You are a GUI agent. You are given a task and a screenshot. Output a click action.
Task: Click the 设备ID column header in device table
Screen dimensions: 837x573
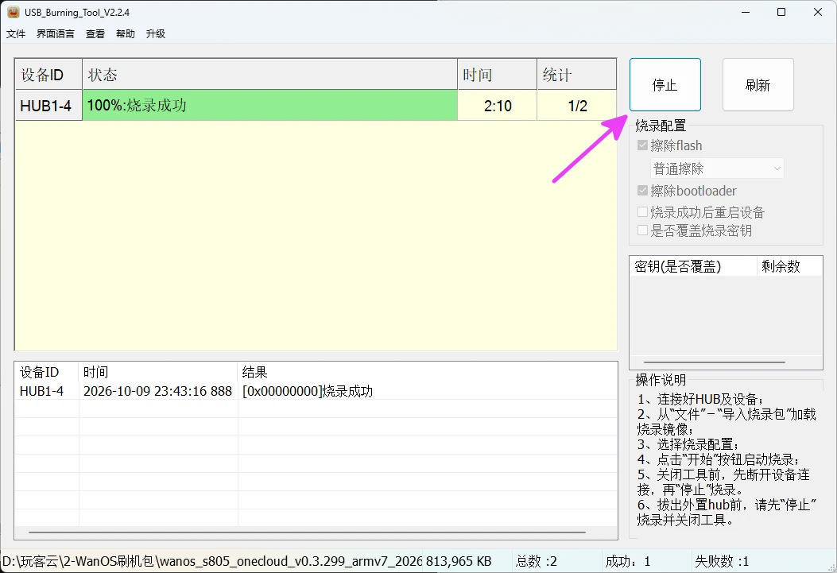48,74
